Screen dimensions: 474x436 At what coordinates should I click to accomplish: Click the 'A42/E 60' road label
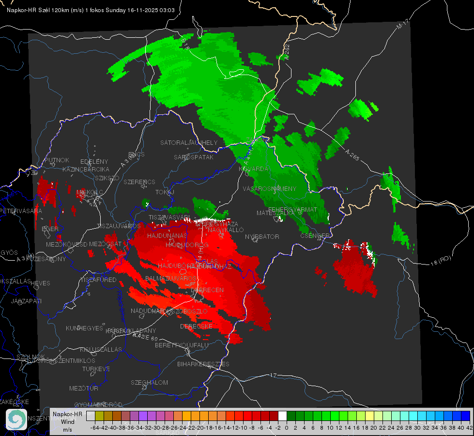(x=145, y=336)
